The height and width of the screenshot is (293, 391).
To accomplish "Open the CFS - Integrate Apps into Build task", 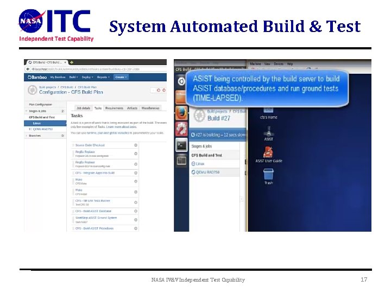I will pyautogui.click(x=95, y=173).
